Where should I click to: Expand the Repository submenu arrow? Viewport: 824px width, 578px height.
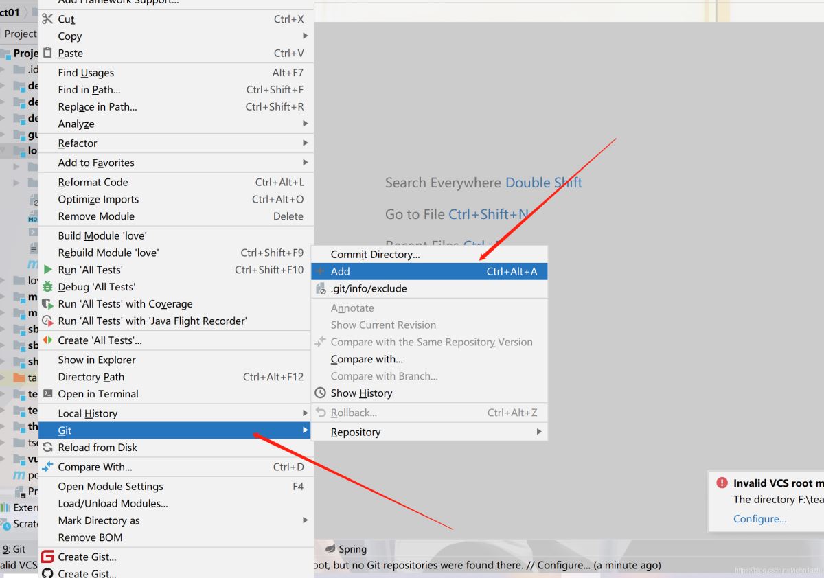pyautogui.click(x=539, y=432)
